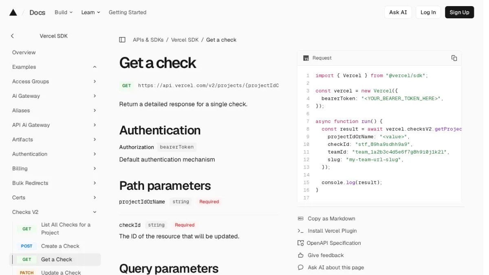Open the Build dropdown menu

point(64,12)
